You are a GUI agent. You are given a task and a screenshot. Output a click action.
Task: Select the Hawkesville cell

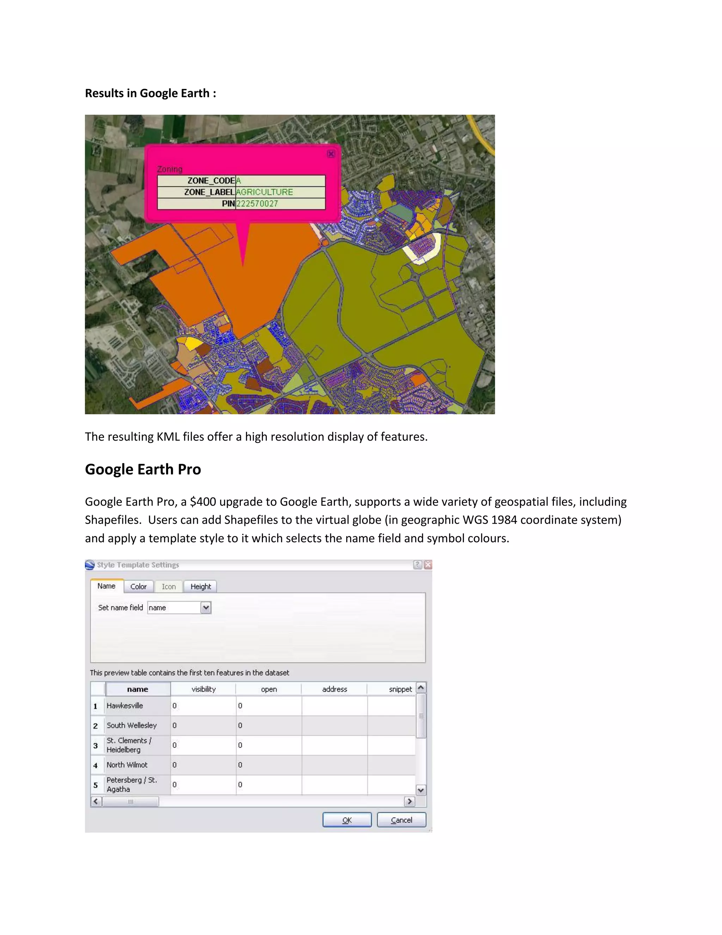tap(138, 706)
